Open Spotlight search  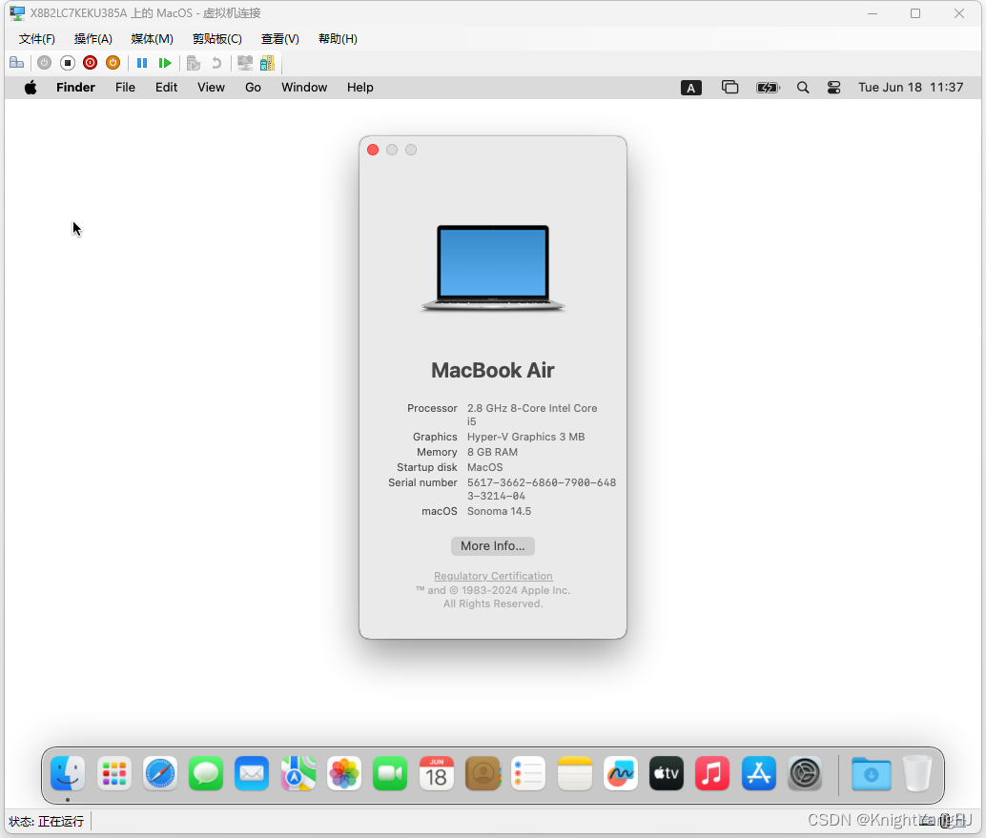pyautogui.click(x=803, y=88)
